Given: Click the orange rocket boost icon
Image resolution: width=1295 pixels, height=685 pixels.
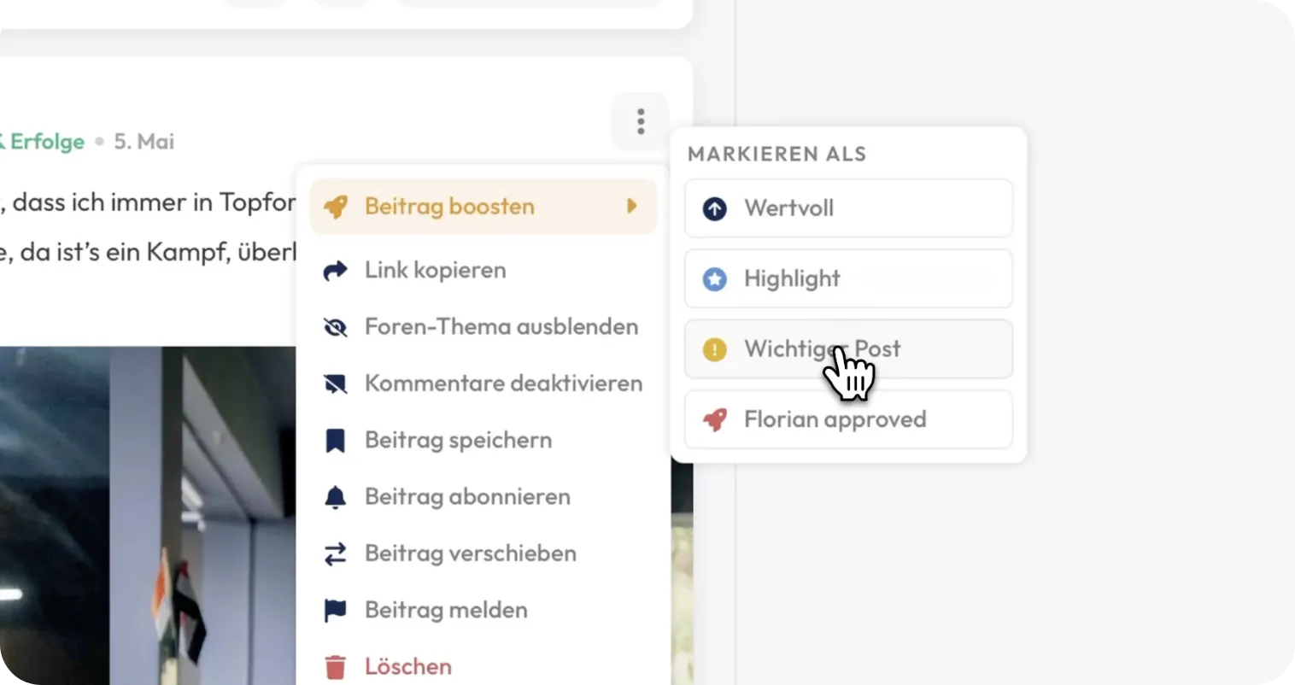Looking at the screenshot, I should point(336,207).
